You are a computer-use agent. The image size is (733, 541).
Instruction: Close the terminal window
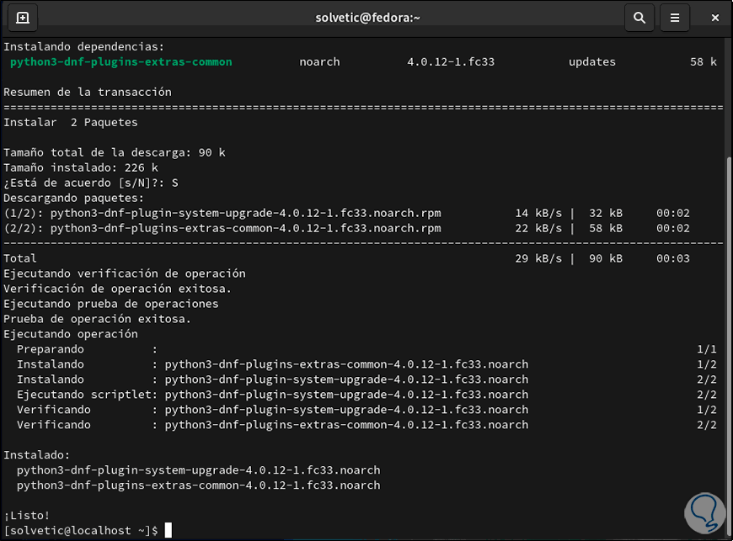[x=715, y=17]
